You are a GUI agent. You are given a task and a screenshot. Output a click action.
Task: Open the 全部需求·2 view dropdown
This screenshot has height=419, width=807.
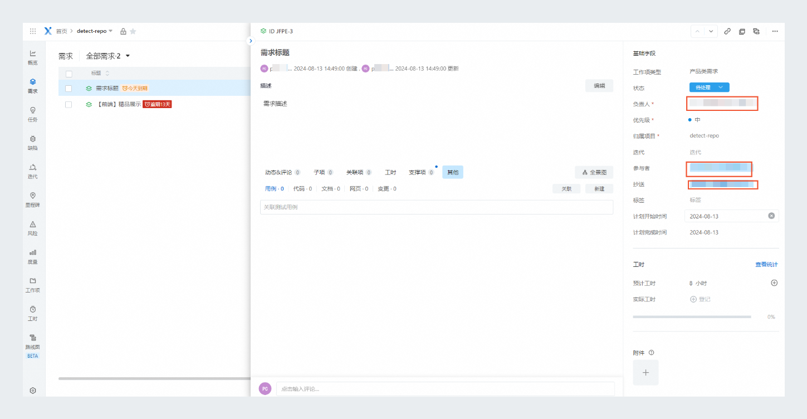click(x=108, y=56)
